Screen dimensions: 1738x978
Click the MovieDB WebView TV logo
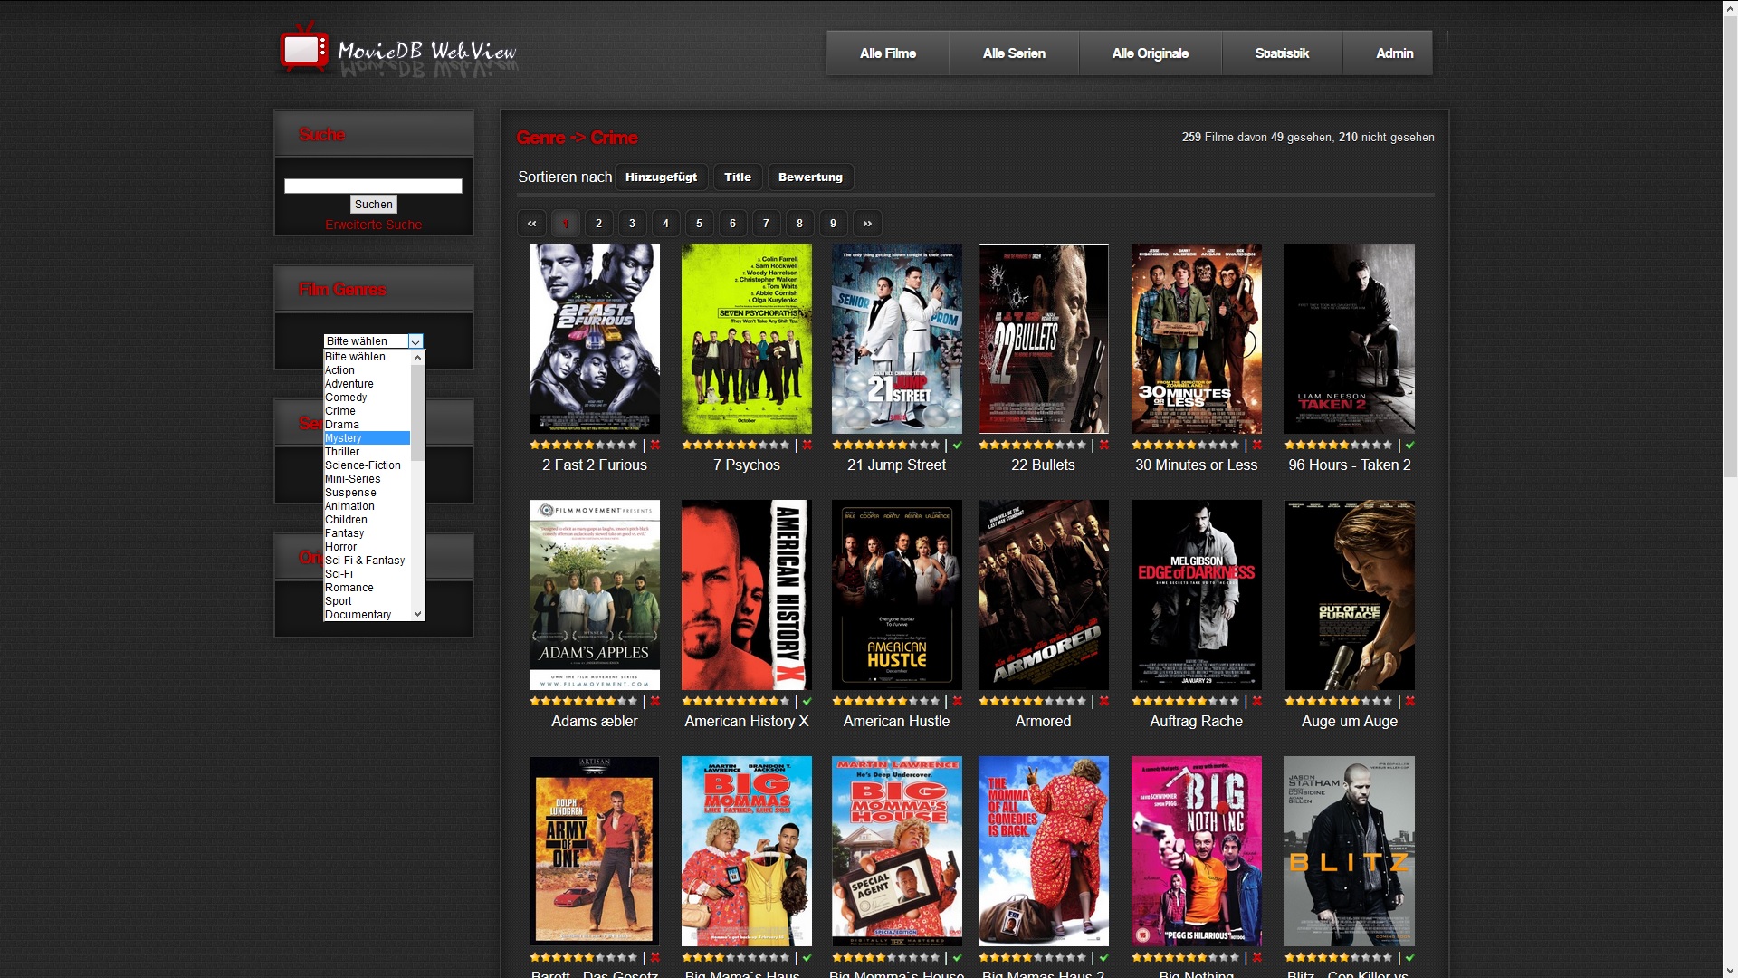coord(303,49)
